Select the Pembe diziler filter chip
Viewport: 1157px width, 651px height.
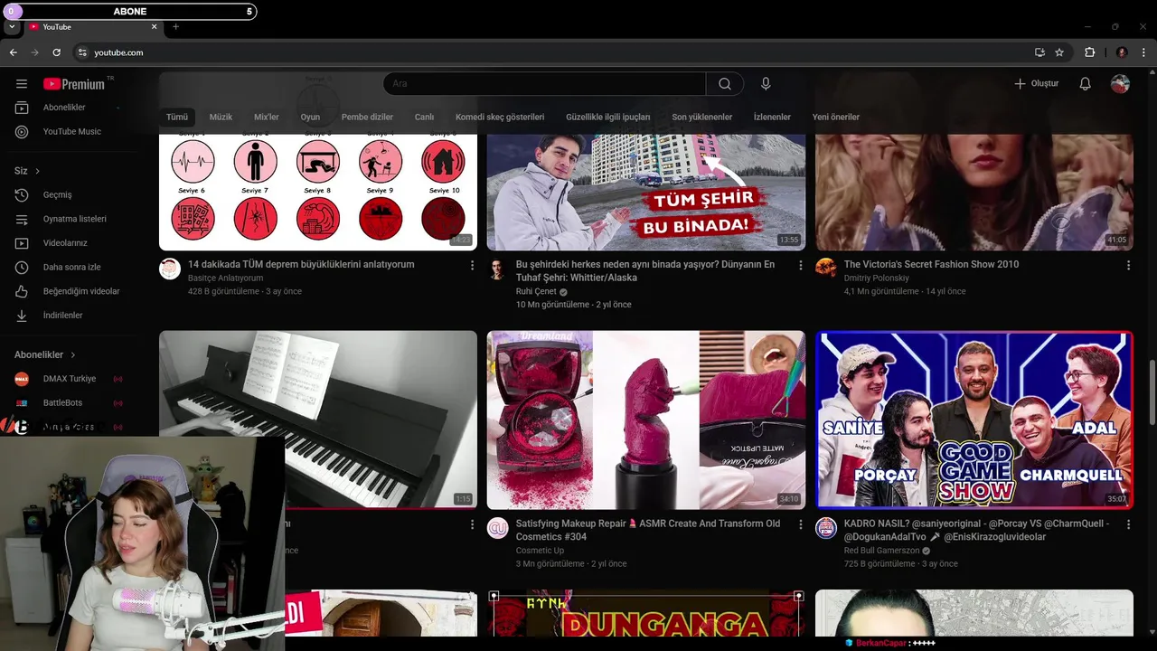tap(367, 118)
